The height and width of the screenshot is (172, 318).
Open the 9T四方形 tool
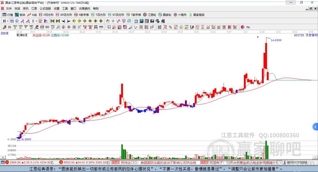pyautogui.click(x=116, y=15)
